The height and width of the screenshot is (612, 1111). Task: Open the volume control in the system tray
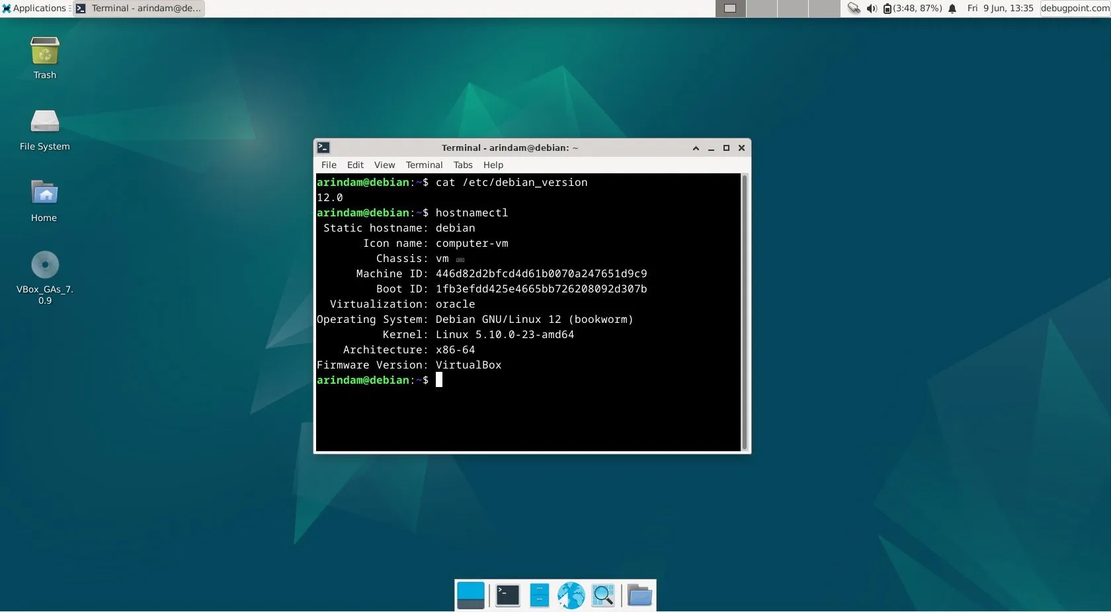(x=871, y=9)
